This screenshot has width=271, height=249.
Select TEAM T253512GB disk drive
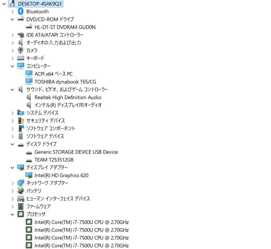(x=54, y=160)
